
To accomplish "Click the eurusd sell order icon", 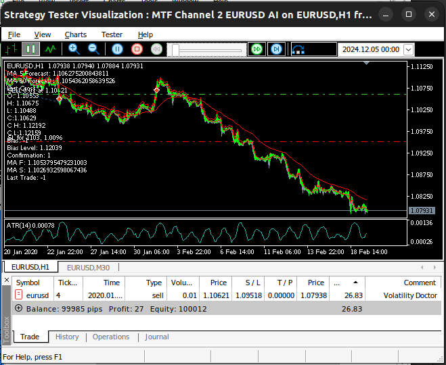I will tap(18, 295).
